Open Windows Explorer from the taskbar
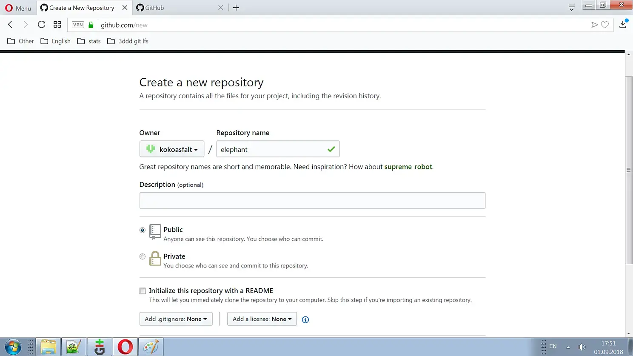This screenshot has height=356, width=633. 48,347
